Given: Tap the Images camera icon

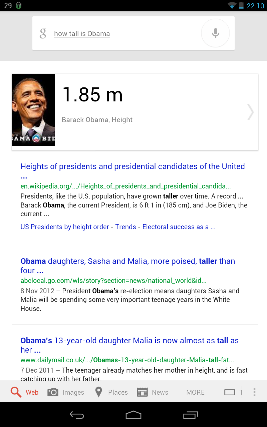Looking at the screenshot, I should [53, 392].
